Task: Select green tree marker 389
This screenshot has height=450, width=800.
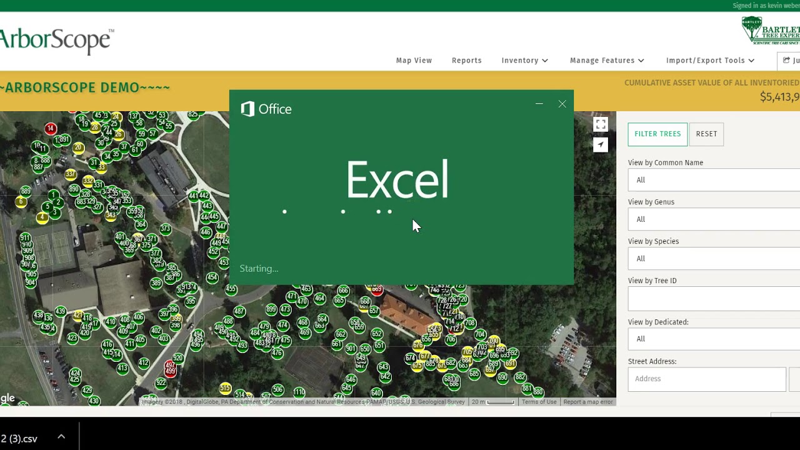Action: coord(156,283)
